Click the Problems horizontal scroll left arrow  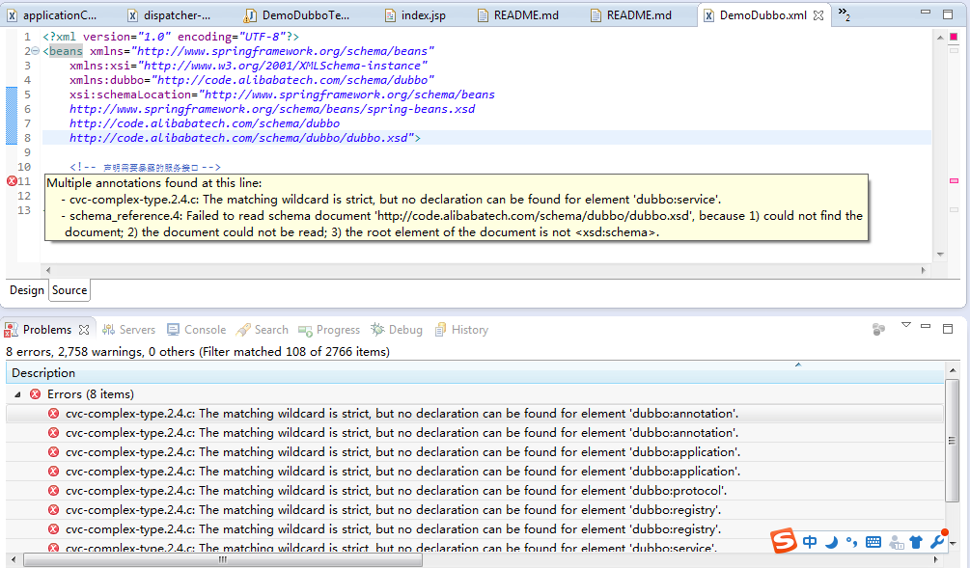14,560
